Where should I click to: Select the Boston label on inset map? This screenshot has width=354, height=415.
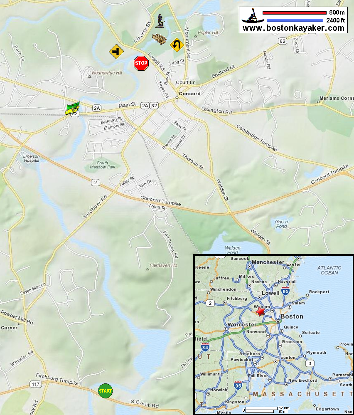[292, 316]
